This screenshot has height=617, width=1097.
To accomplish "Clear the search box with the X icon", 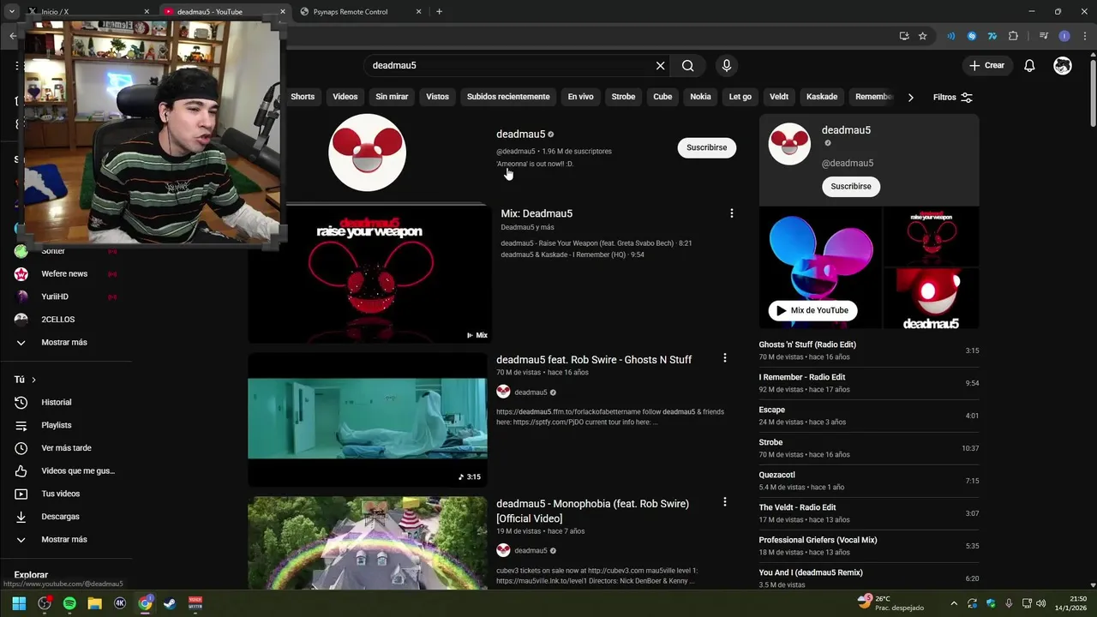I will pyautogui.click(x=660, y=65).
